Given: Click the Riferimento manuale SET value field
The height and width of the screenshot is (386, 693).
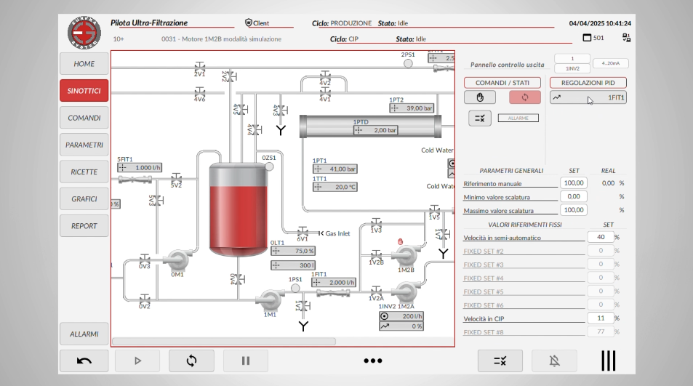Looking at the screenshot, I should (573, 183).
